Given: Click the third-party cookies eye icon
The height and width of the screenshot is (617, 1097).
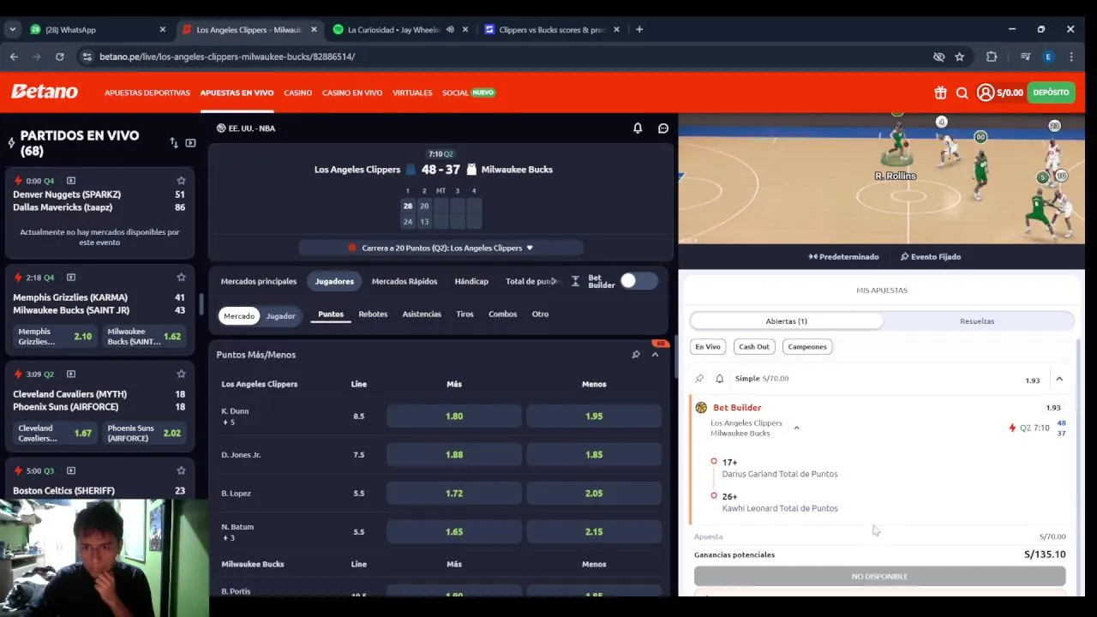Looking at the screenshot, I should (938, 57).
